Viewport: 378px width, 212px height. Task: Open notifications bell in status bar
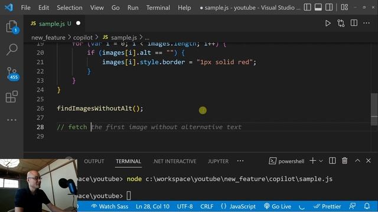click(367, 206)
